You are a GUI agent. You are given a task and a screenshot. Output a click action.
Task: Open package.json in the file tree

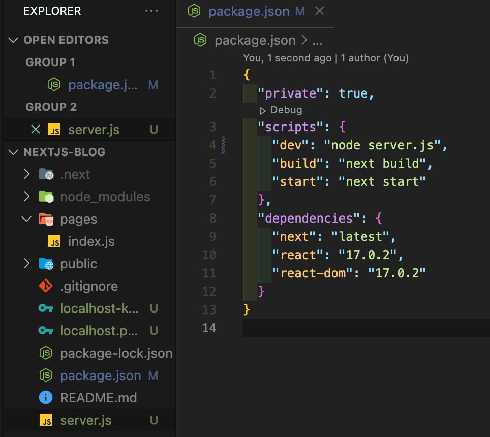pos(101,376)
